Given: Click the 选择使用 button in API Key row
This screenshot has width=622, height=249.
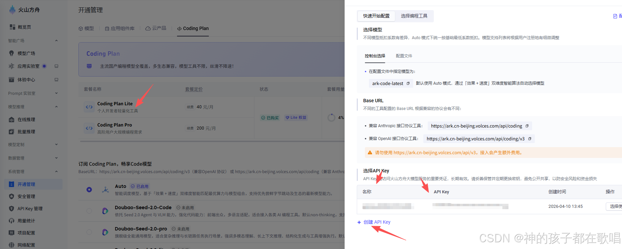Looking at the screenshot, I should tap(614, 206).
